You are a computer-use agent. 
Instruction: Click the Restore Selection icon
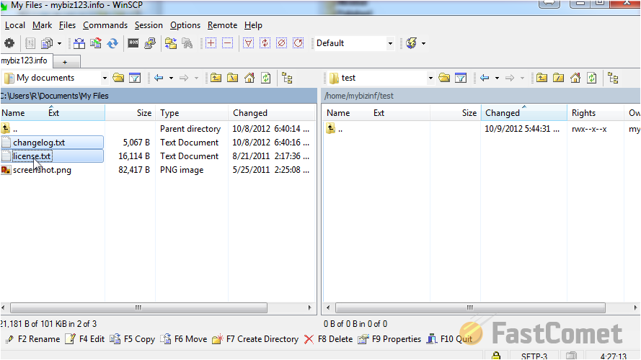(299, 43)
